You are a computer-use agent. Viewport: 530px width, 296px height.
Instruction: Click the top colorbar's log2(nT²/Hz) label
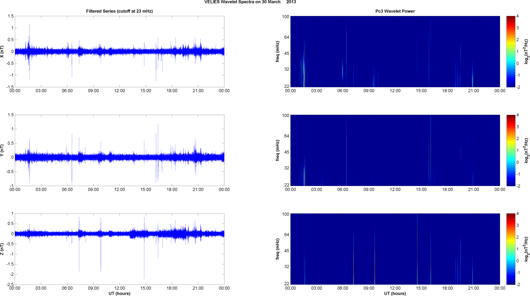click(x=527, y=51)
